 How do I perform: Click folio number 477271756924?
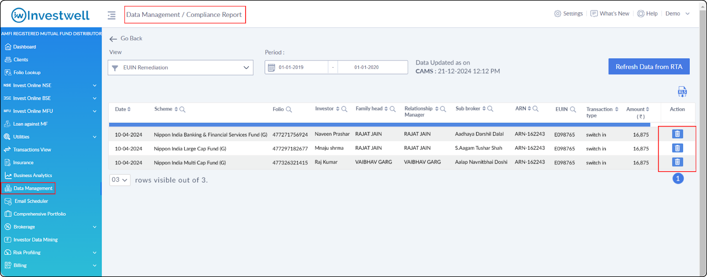coord(290,135)
